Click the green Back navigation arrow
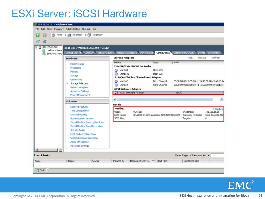The image size is (265, 199). pyautogui.click(x=38, y=35)
